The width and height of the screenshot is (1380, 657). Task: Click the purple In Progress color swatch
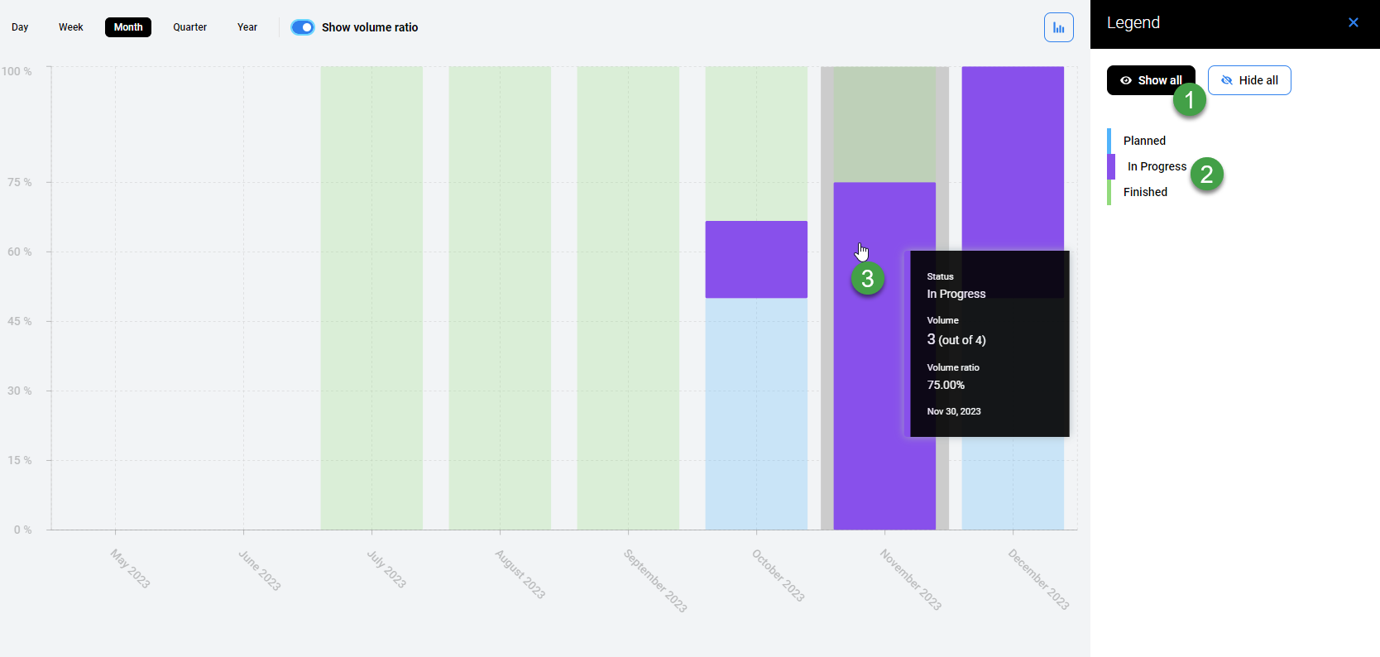coord(1111,166)
